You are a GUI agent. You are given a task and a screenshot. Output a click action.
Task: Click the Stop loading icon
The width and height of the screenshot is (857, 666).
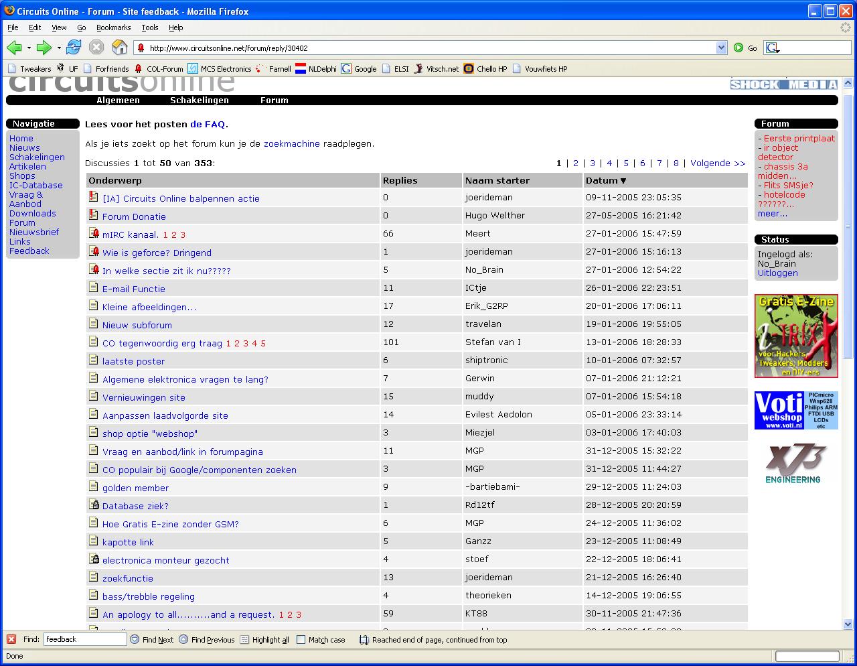(x=96, y=48)
